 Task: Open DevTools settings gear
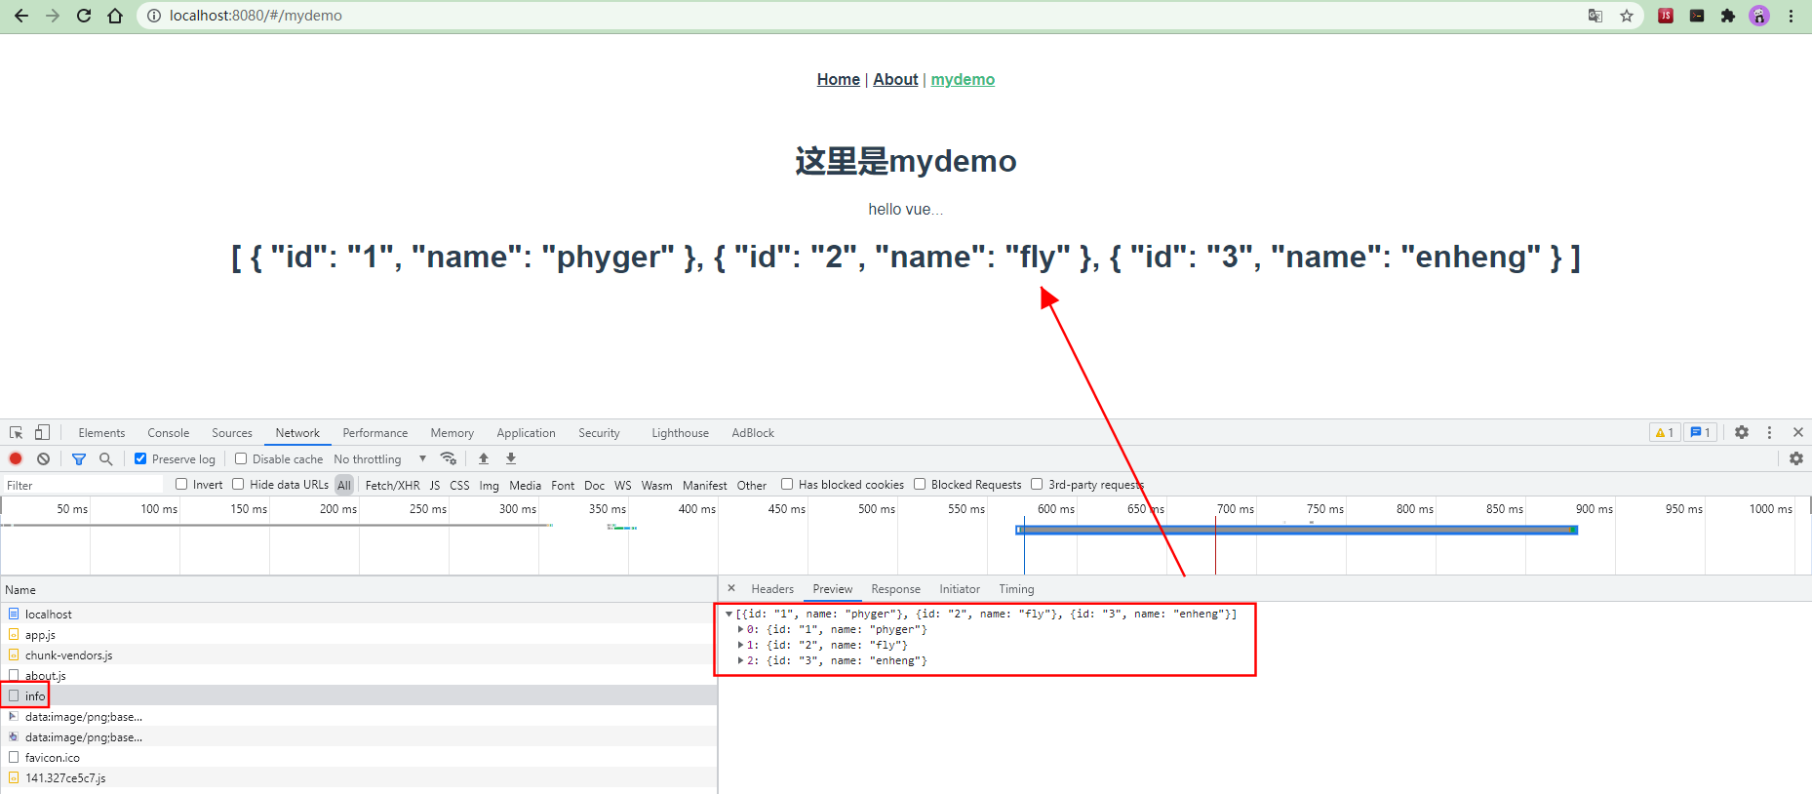[1742, 432]
